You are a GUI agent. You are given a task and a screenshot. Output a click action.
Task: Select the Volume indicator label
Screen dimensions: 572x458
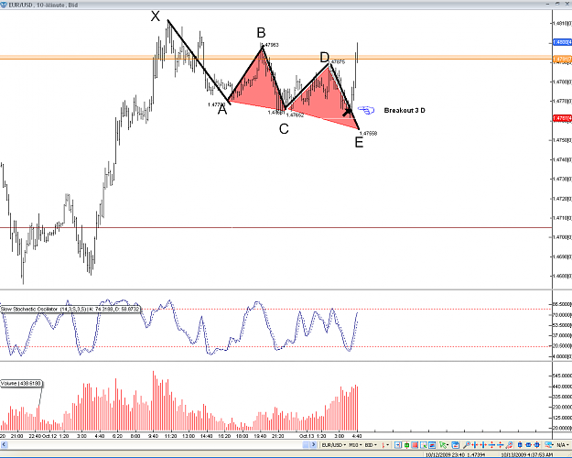21,384
